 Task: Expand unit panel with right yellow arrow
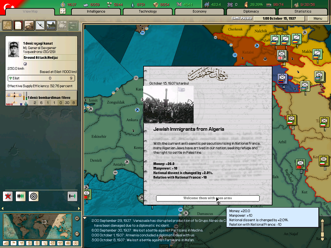click(79, 209)
